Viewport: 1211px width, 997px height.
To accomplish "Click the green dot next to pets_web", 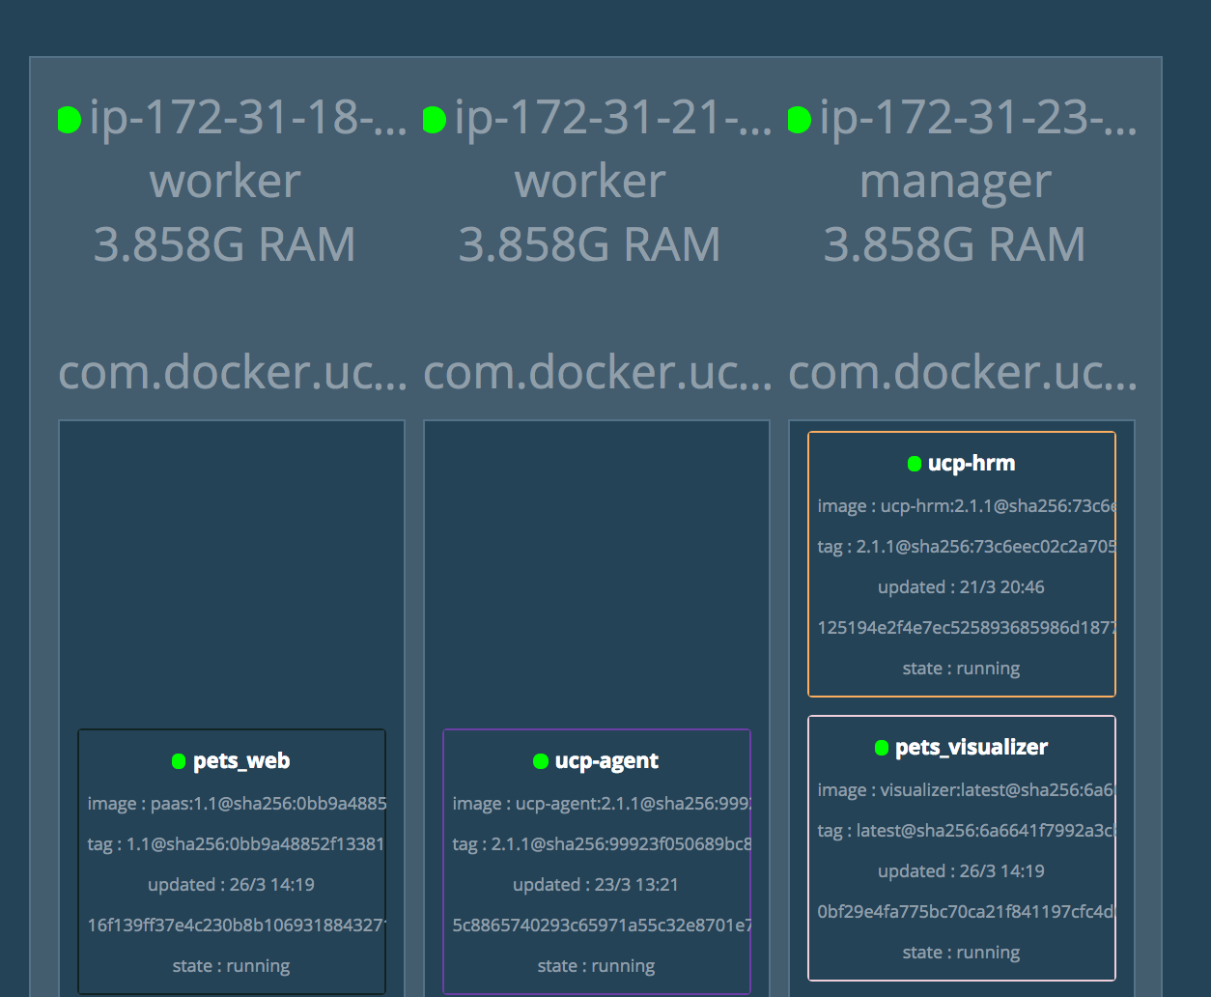I will click(179, 761).
